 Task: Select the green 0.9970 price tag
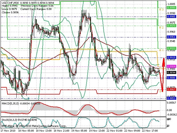[x=171, y=26]
